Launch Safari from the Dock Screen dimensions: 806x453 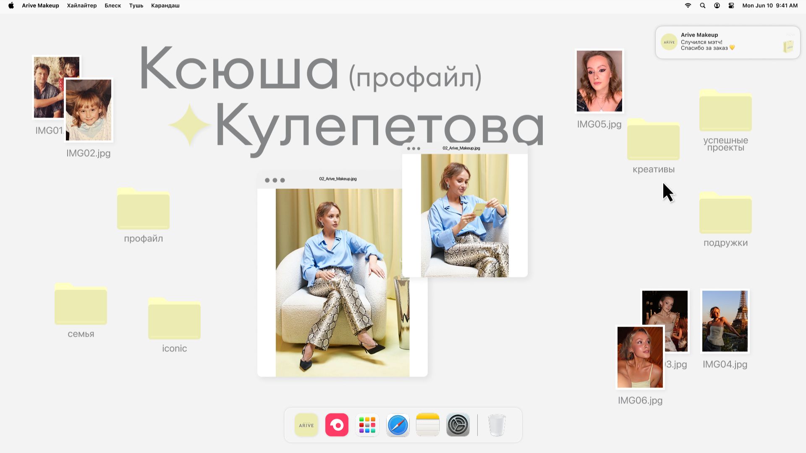(397, 424)
